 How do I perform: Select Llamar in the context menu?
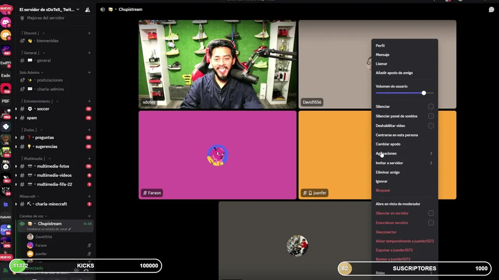click(x=381, y=64)
